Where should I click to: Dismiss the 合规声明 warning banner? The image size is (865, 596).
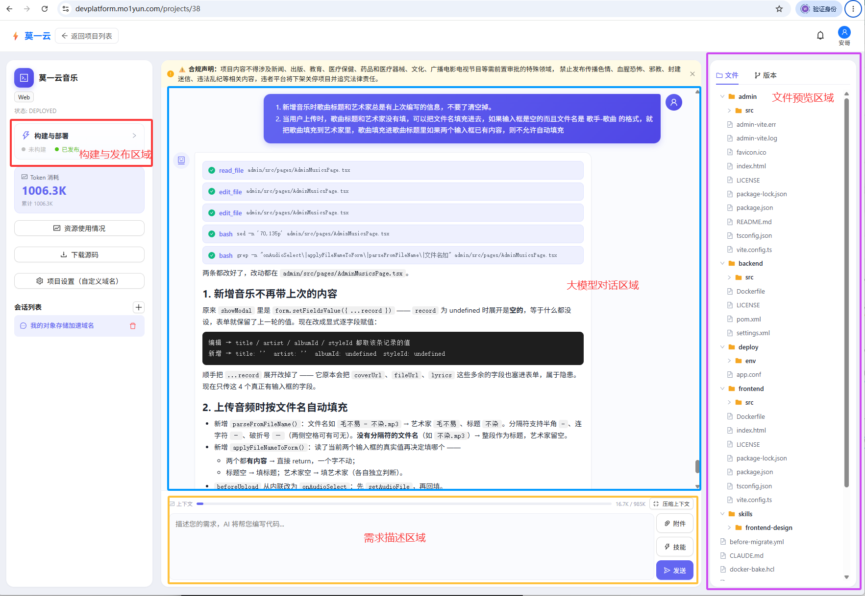(692, 74)
